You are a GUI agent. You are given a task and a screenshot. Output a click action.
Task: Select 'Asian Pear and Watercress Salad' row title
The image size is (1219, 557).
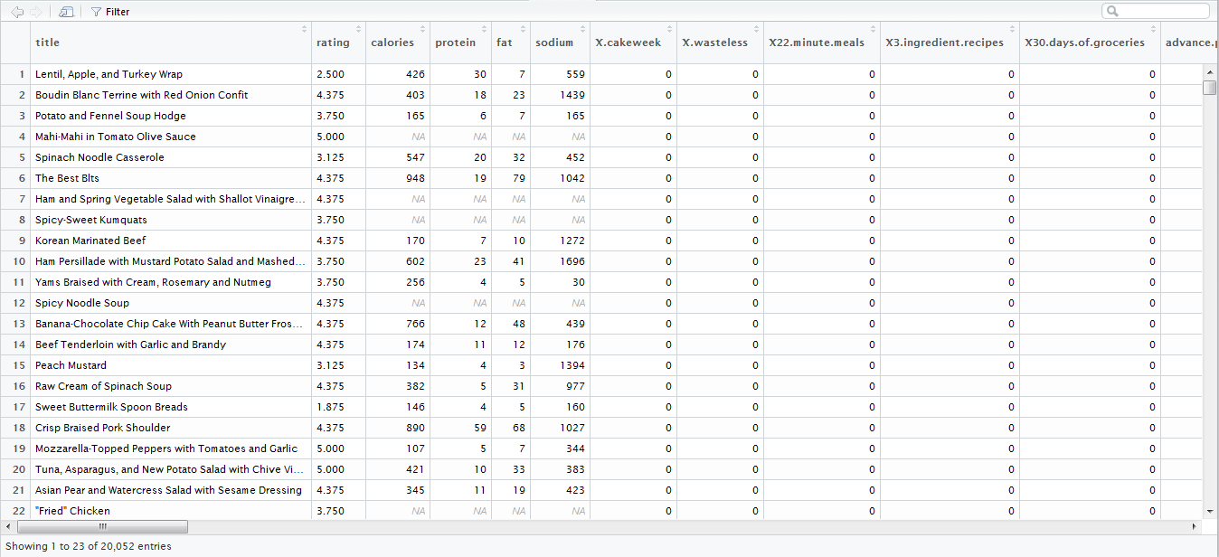171,490
